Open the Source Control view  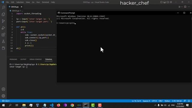point(3,21)
